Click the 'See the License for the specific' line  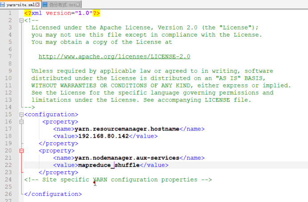click(152, 93)
